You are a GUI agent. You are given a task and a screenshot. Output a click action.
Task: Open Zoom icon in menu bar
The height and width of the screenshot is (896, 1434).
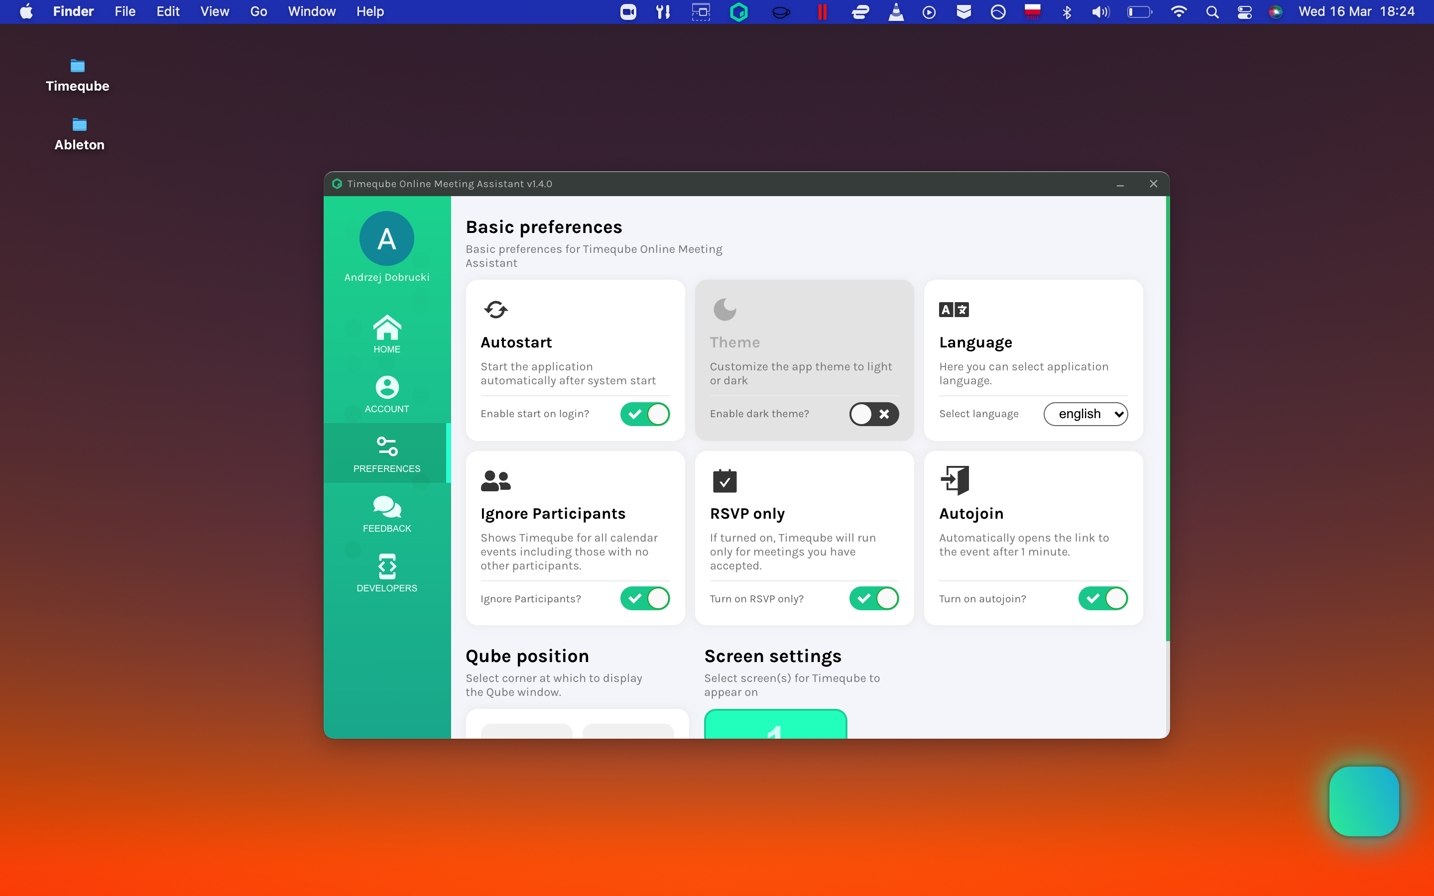pyautogui.click(x=628, y=12)
